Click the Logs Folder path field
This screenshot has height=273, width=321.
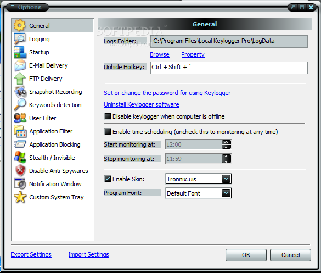[x=229, y=41]
